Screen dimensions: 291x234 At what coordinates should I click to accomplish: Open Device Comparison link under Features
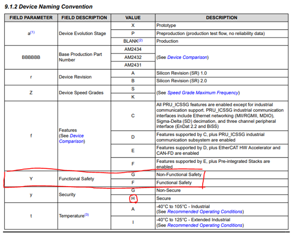[x=71, y=138]
